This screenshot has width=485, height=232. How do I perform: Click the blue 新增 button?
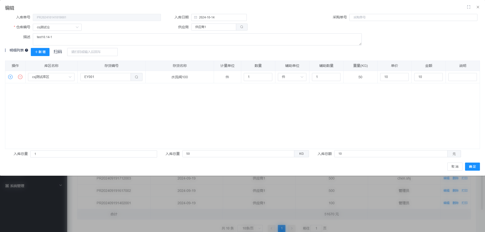[x=40, y=52]
